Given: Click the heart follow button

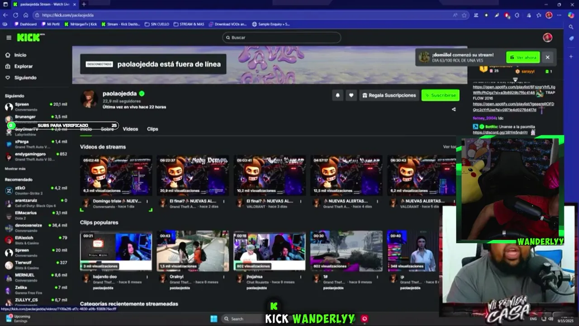Looking at the screenshot, I should coord(351,95).
